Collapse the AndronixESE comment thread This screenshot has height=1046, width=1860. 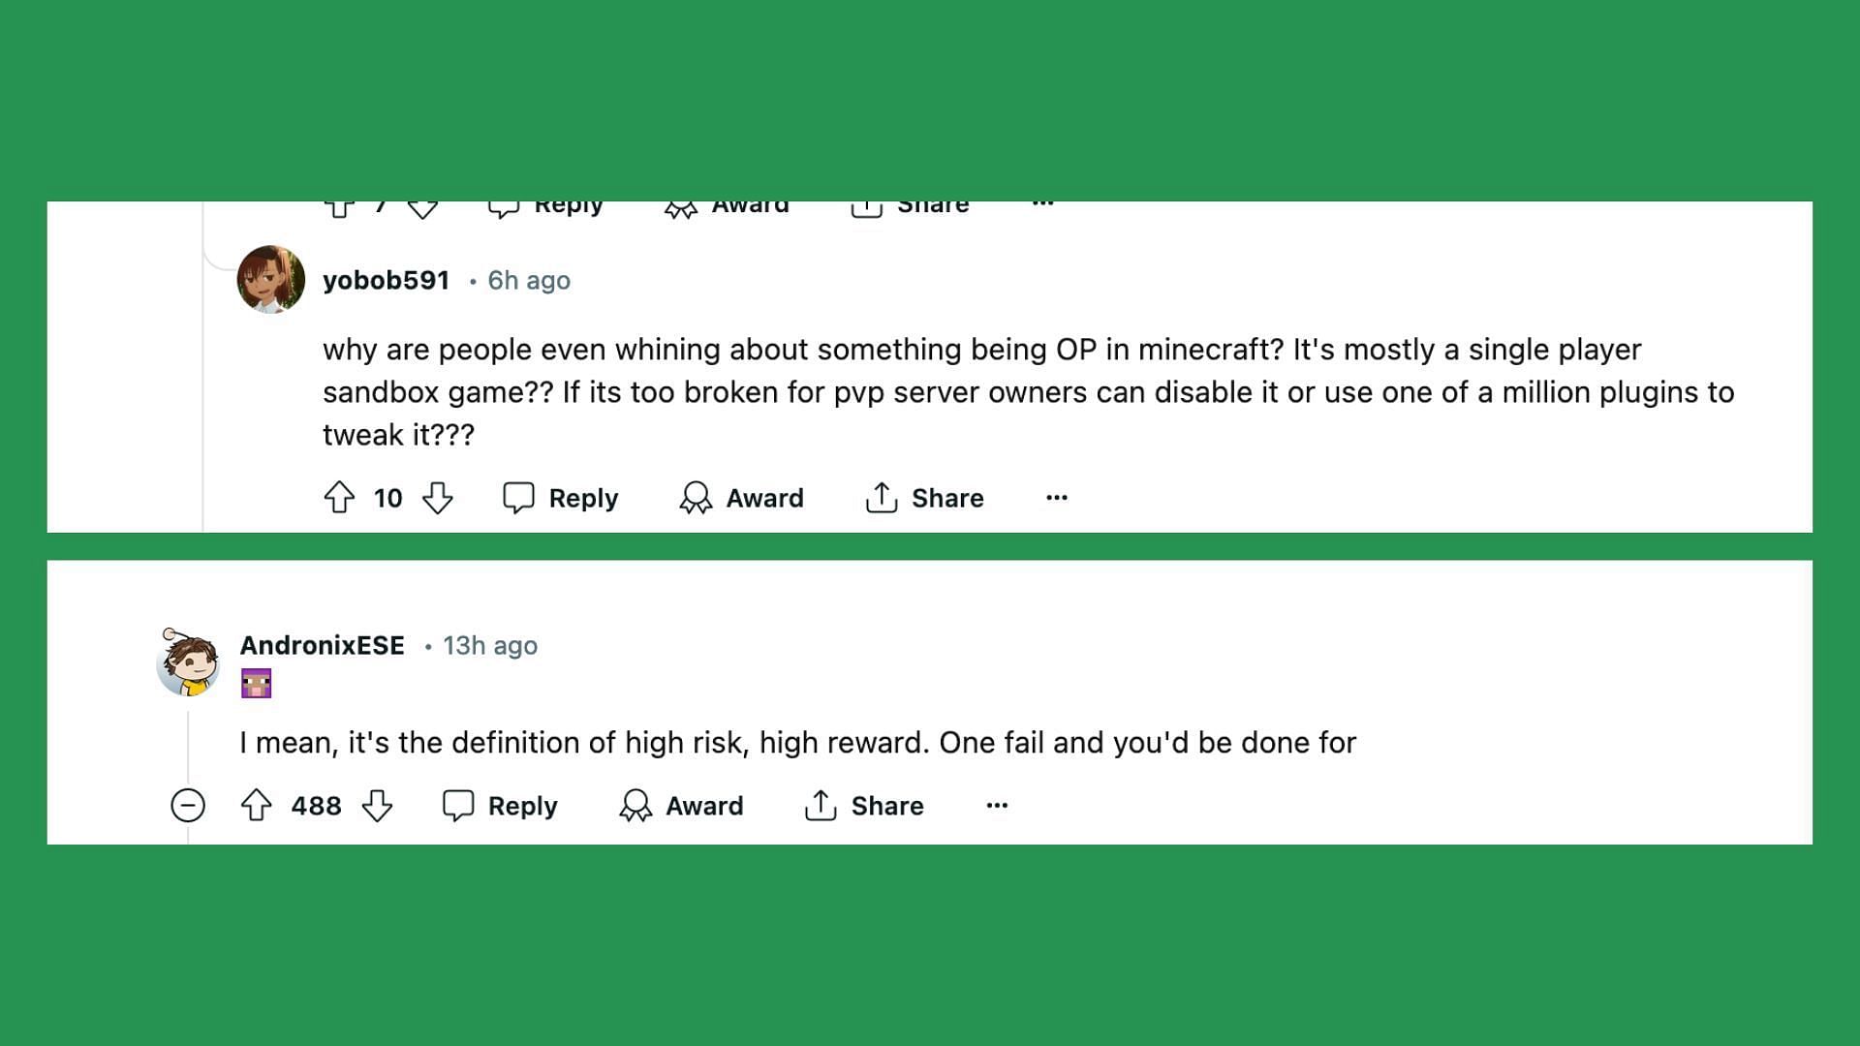tap(188, 806)
